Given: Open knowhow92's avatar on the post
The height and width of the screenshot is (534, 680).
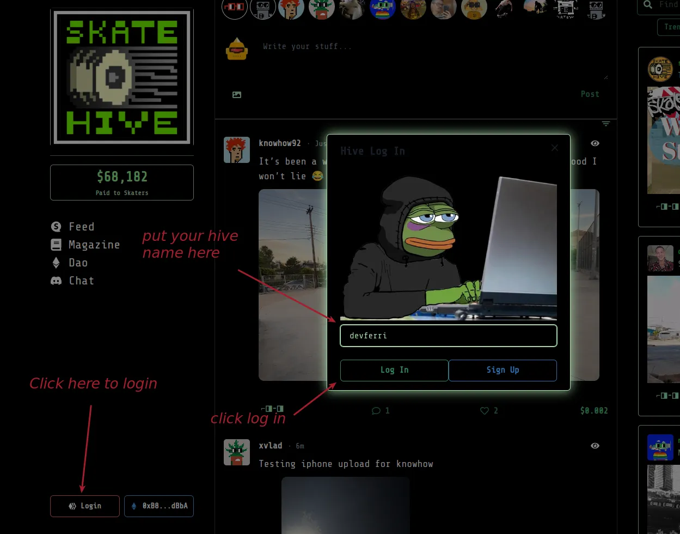Looking at the screenshot, I should tap(237, 150).
